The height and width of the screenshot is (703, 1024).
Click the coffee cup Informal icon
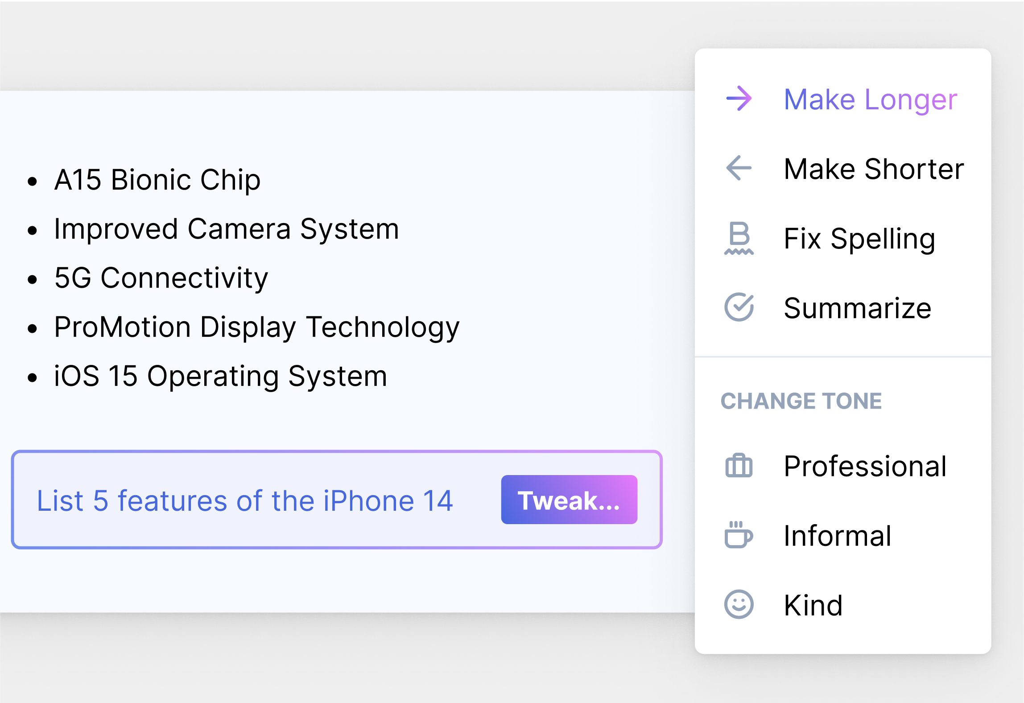tap(739, 534)
